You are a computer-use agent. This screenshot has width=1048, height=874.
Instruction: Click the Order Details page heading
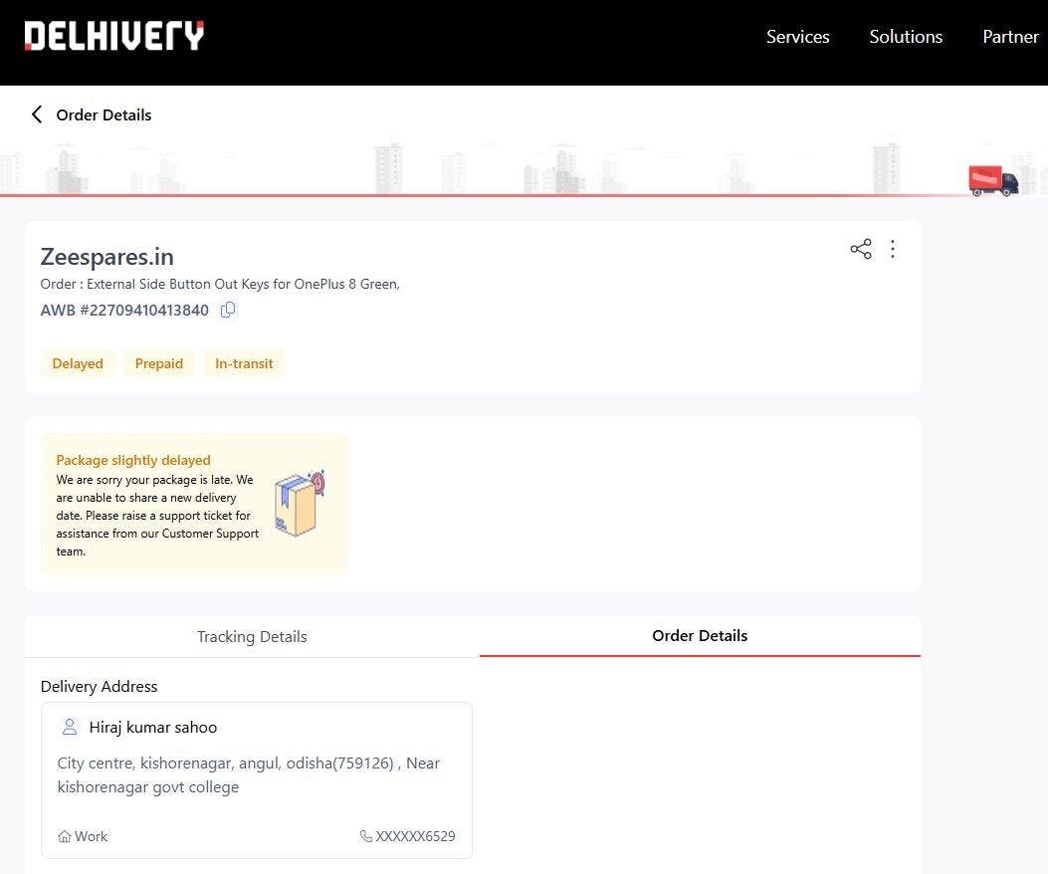coord(104,115)
